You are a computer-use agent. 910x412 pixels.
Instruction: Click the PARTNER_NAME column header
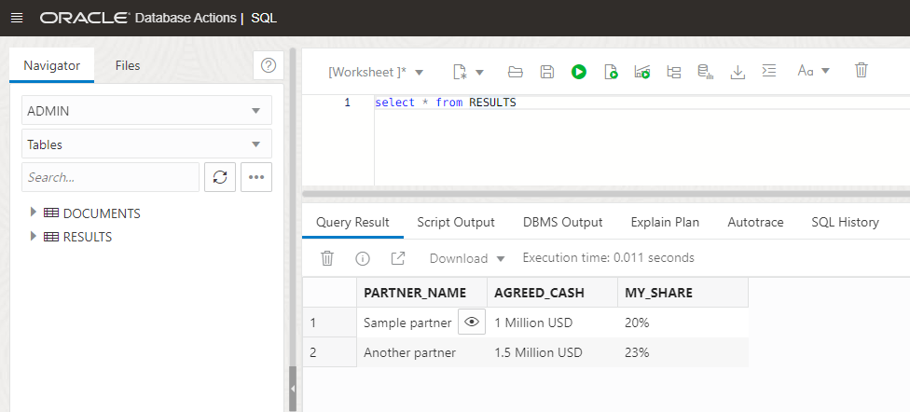click(422, 293)
